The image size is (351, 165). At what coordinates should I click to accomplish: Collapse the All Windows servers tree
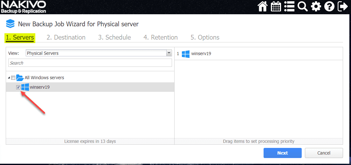coord(9,78)
